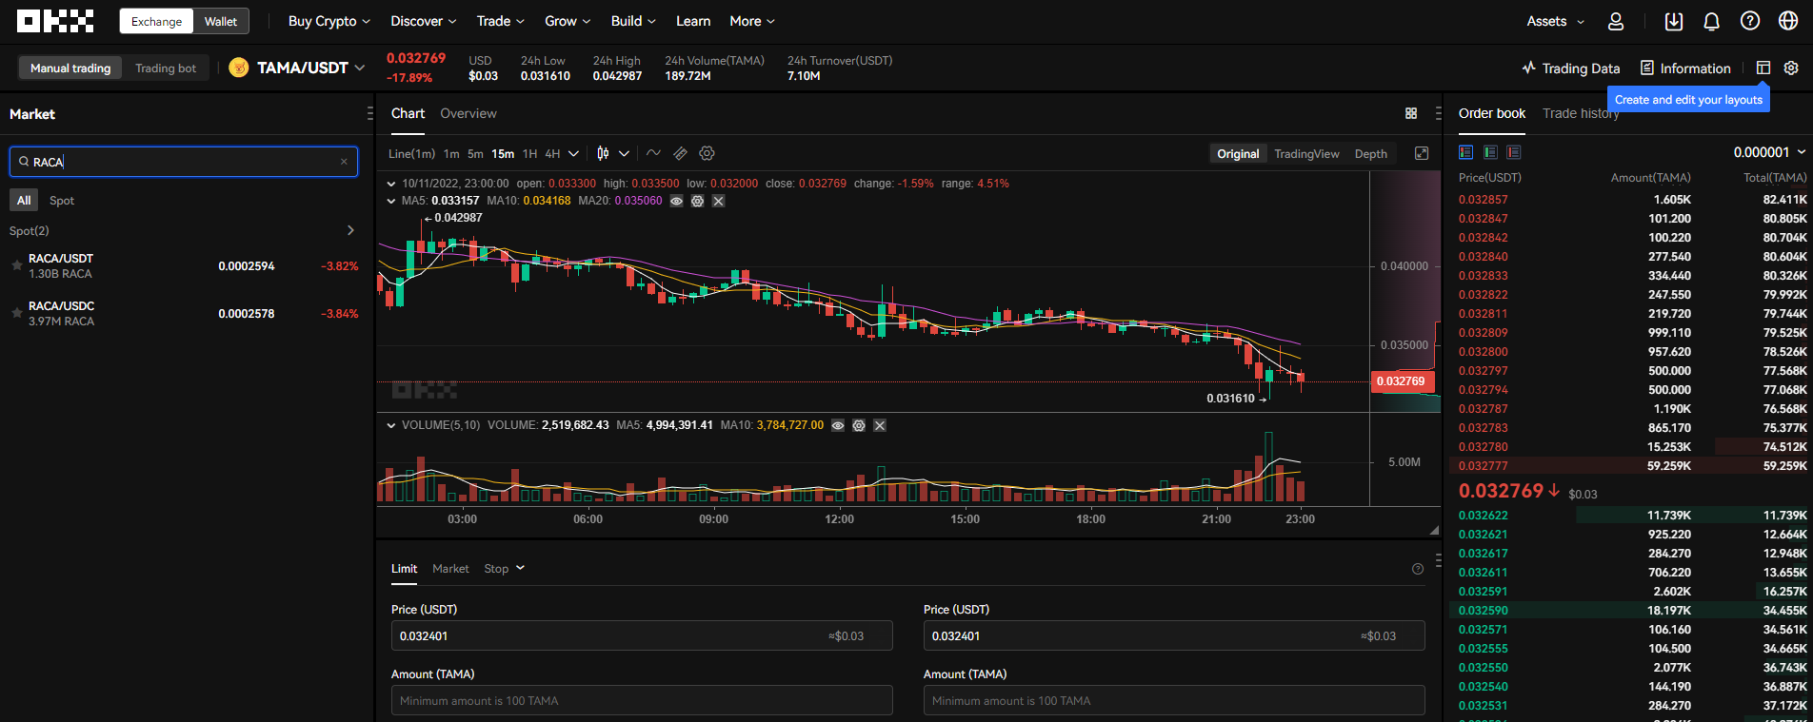The width and height of the screenshot is (1813, 722).
Task: Remove the VOLUME indicator
Action: tap(880, 425)
